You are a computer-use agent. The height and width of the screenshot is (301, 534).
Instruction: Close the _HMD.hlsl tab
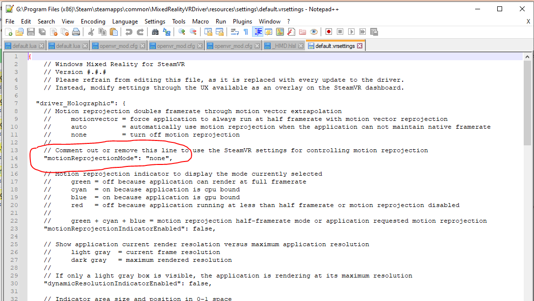click(x=301, y=46)
